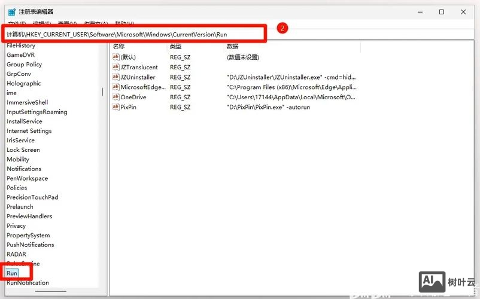480x299 pixels.
Task: Select the PrecisionTouchPad key
Action: coord(32,197)
